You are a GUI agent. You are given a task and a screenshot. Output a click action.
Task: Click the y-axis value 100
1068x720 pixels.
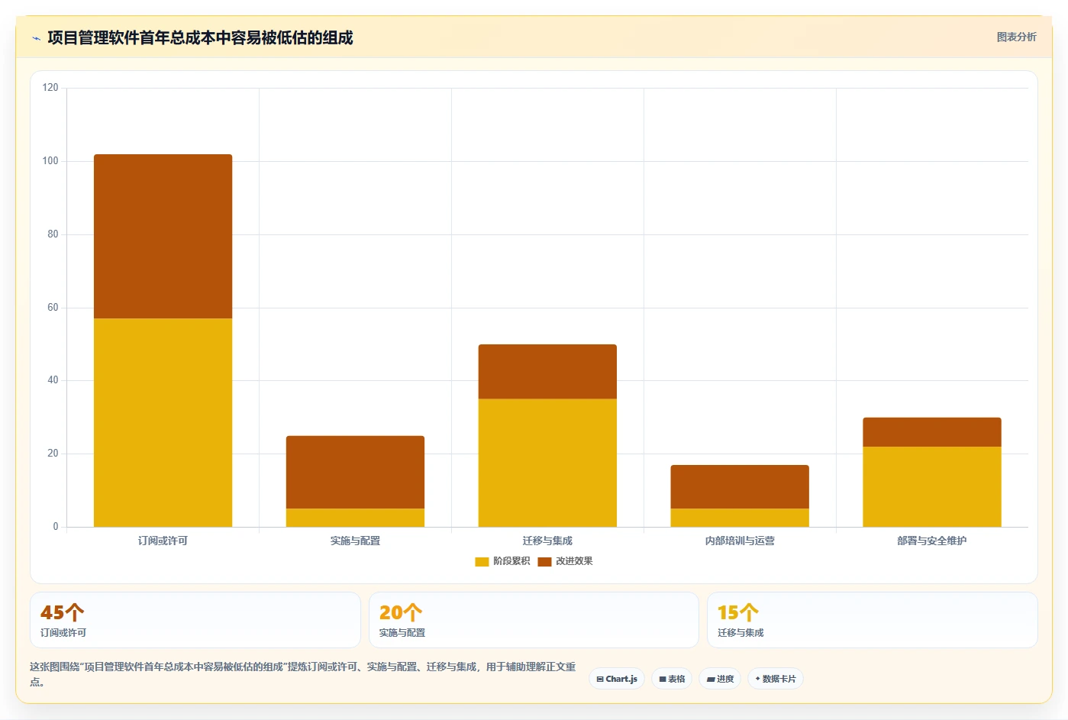(x=50, y=161)
